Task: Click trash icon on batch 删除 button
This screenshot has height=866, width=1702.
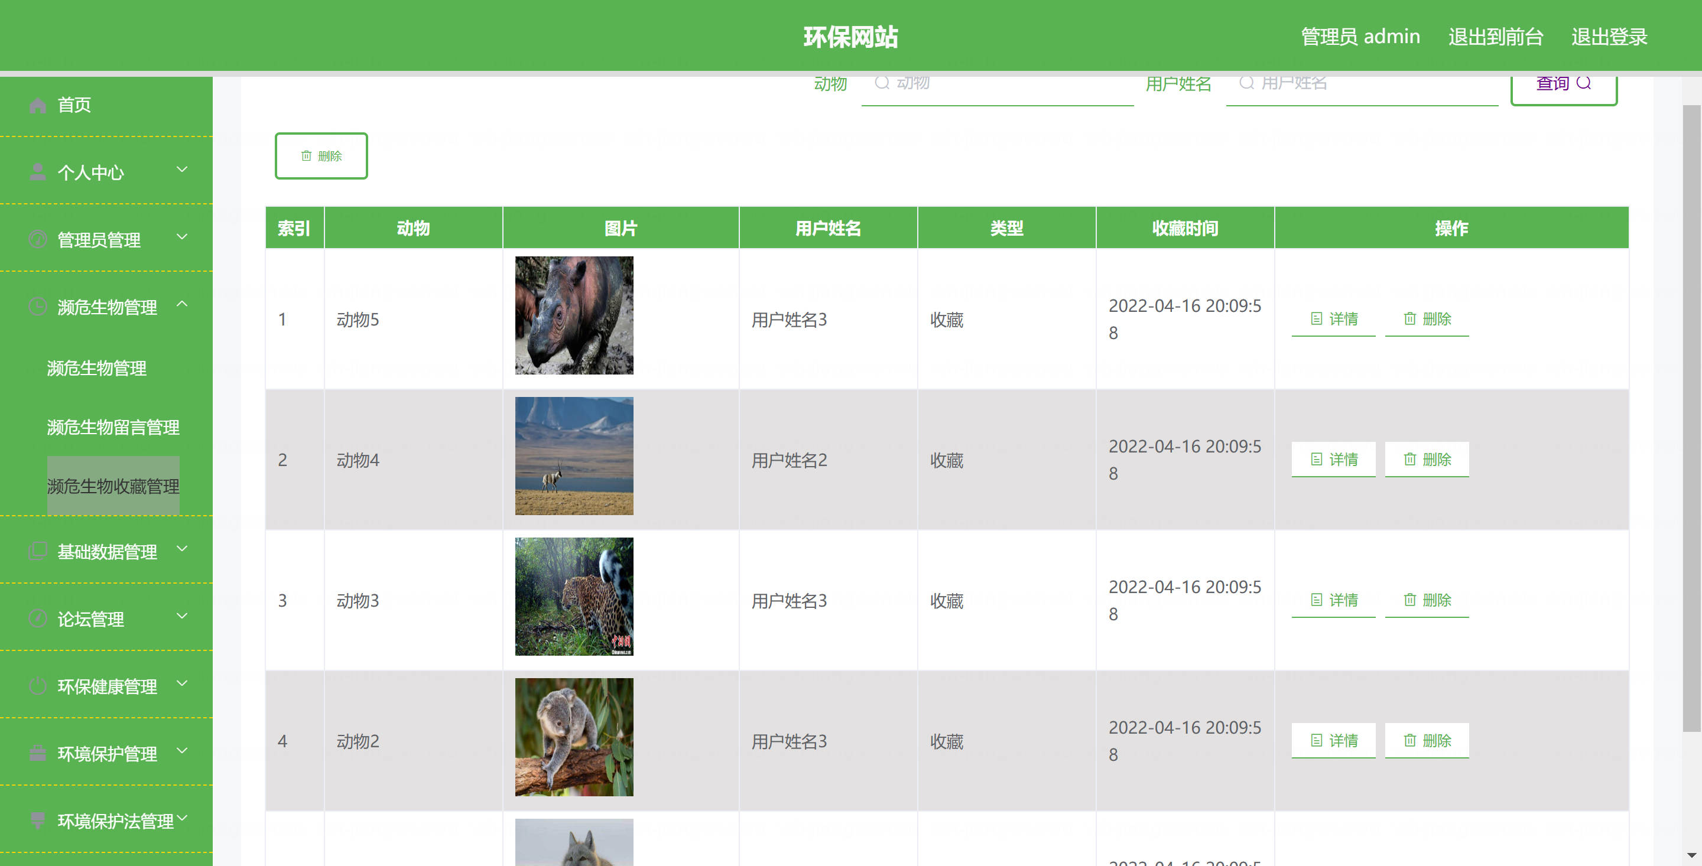Action: tap(307, 156)
